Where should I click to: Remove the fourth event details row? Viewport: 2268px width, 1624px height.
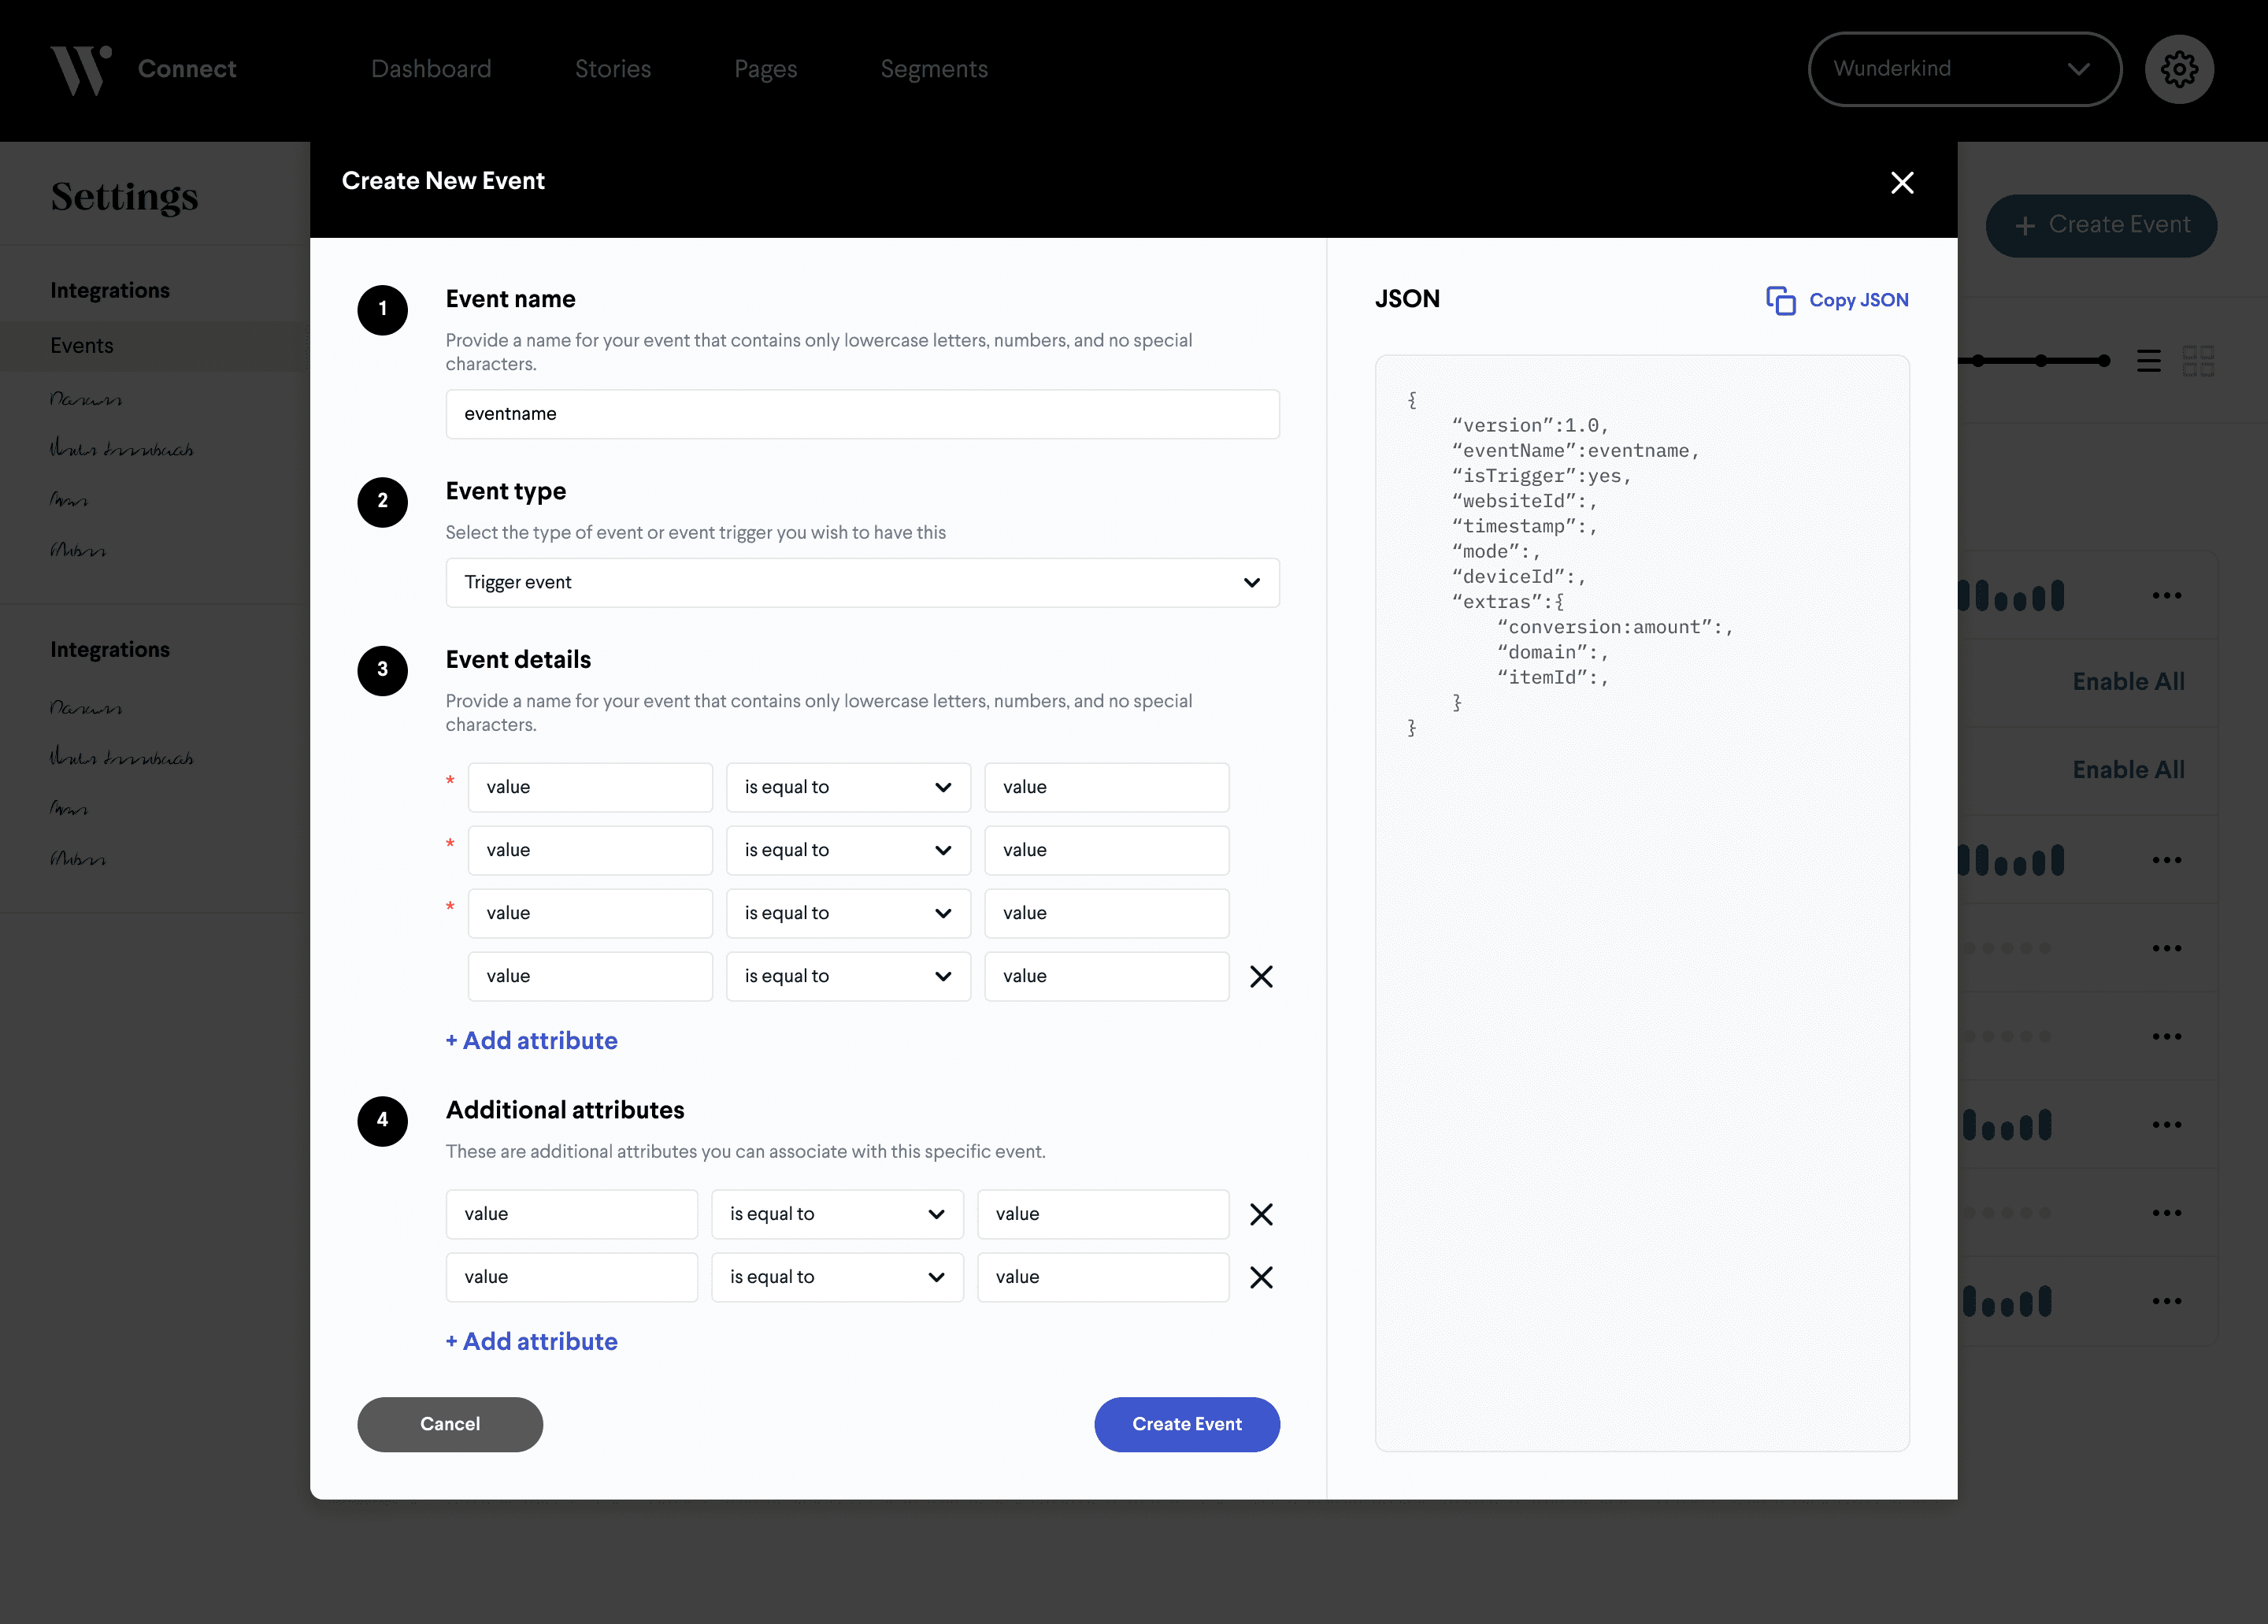tap(1261, 976)
